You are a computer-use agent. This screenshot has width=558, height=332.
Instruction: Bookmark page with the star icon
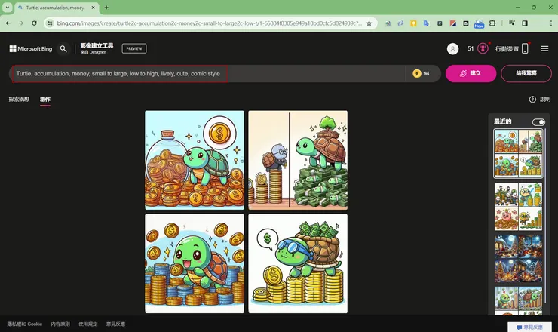[x=369, y=23]
